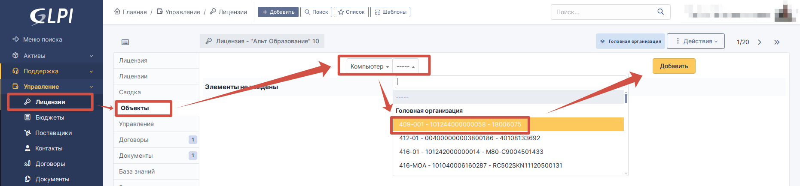
Task: Click the home icon in the breadcrumb
Action: tap(117, 12)
